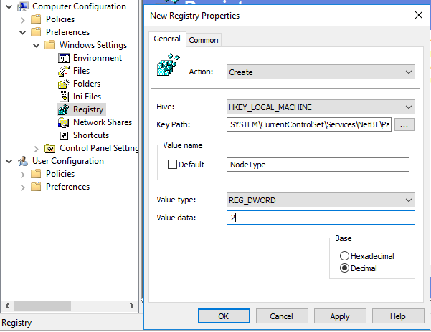Open the Action dropdown showing Create
Viewport: 431px width, 332px height.
click(321, 72)
